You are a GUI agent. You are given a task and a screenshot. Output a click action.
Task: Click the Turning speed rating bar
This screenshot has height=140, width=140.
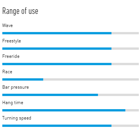(71, 126)
